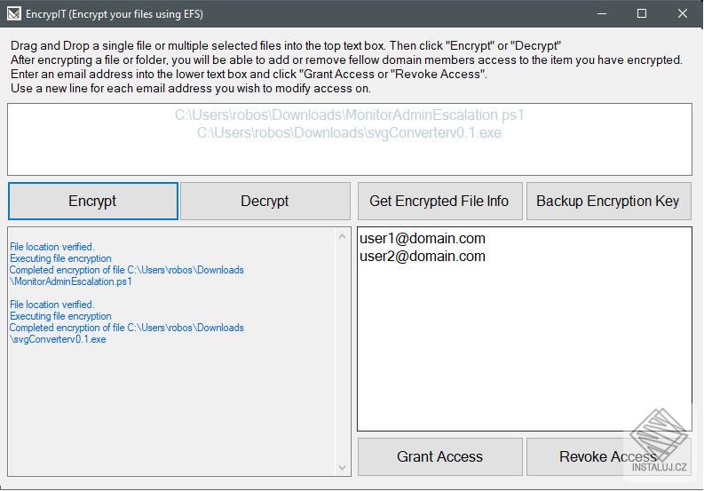Click the Grant Access button
Image resolution: width=704 pixels, height=491 pixels.
pyautogui.click(x=440, y=456)
